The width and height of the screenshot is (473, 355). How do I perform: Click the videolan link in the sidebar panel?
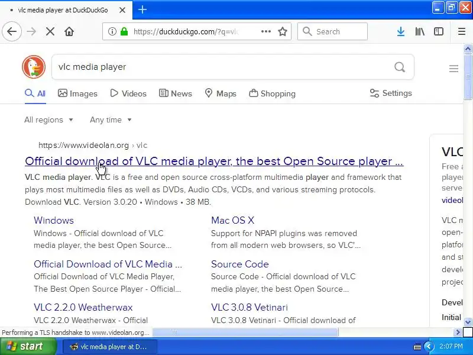pyautogui.click(x=452, y=200)
